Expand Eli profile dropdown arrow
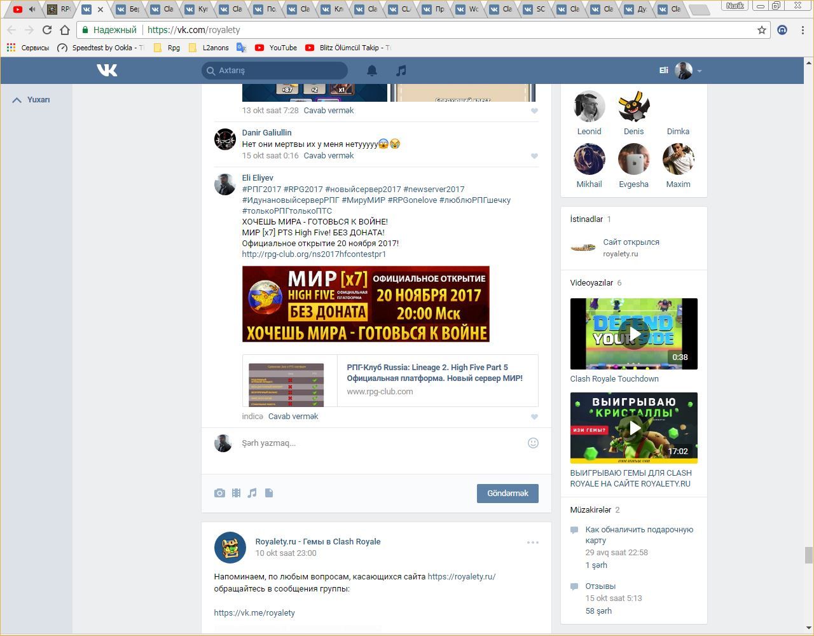 click(x=700, y=71)
